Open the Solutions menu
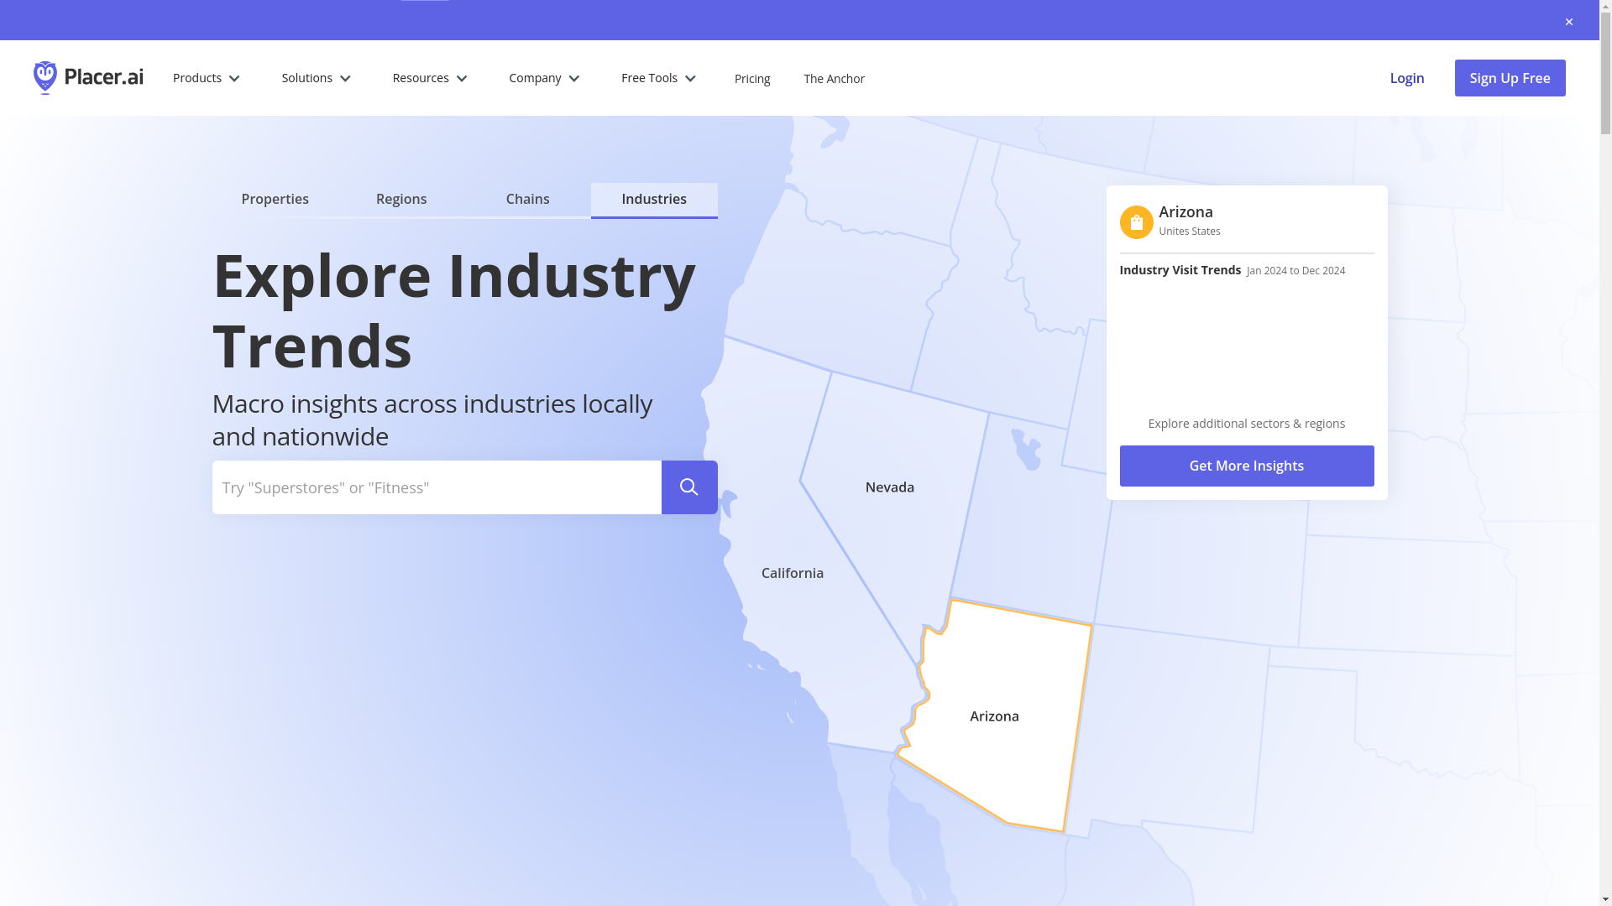The width and height of the screenshot is (1612, 906). [317, 78]
